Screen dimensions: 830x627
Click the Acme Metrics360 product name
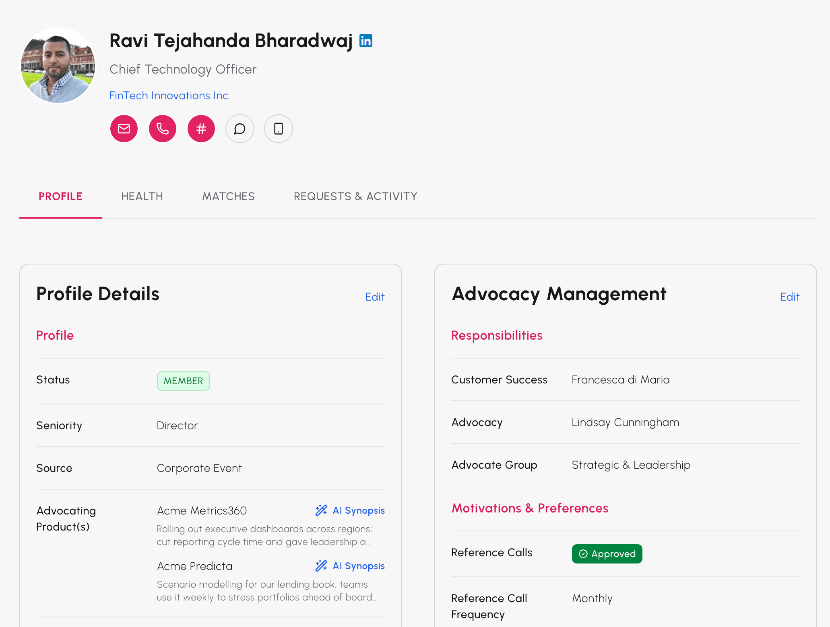pyautogui.click(x=202, y=510)
